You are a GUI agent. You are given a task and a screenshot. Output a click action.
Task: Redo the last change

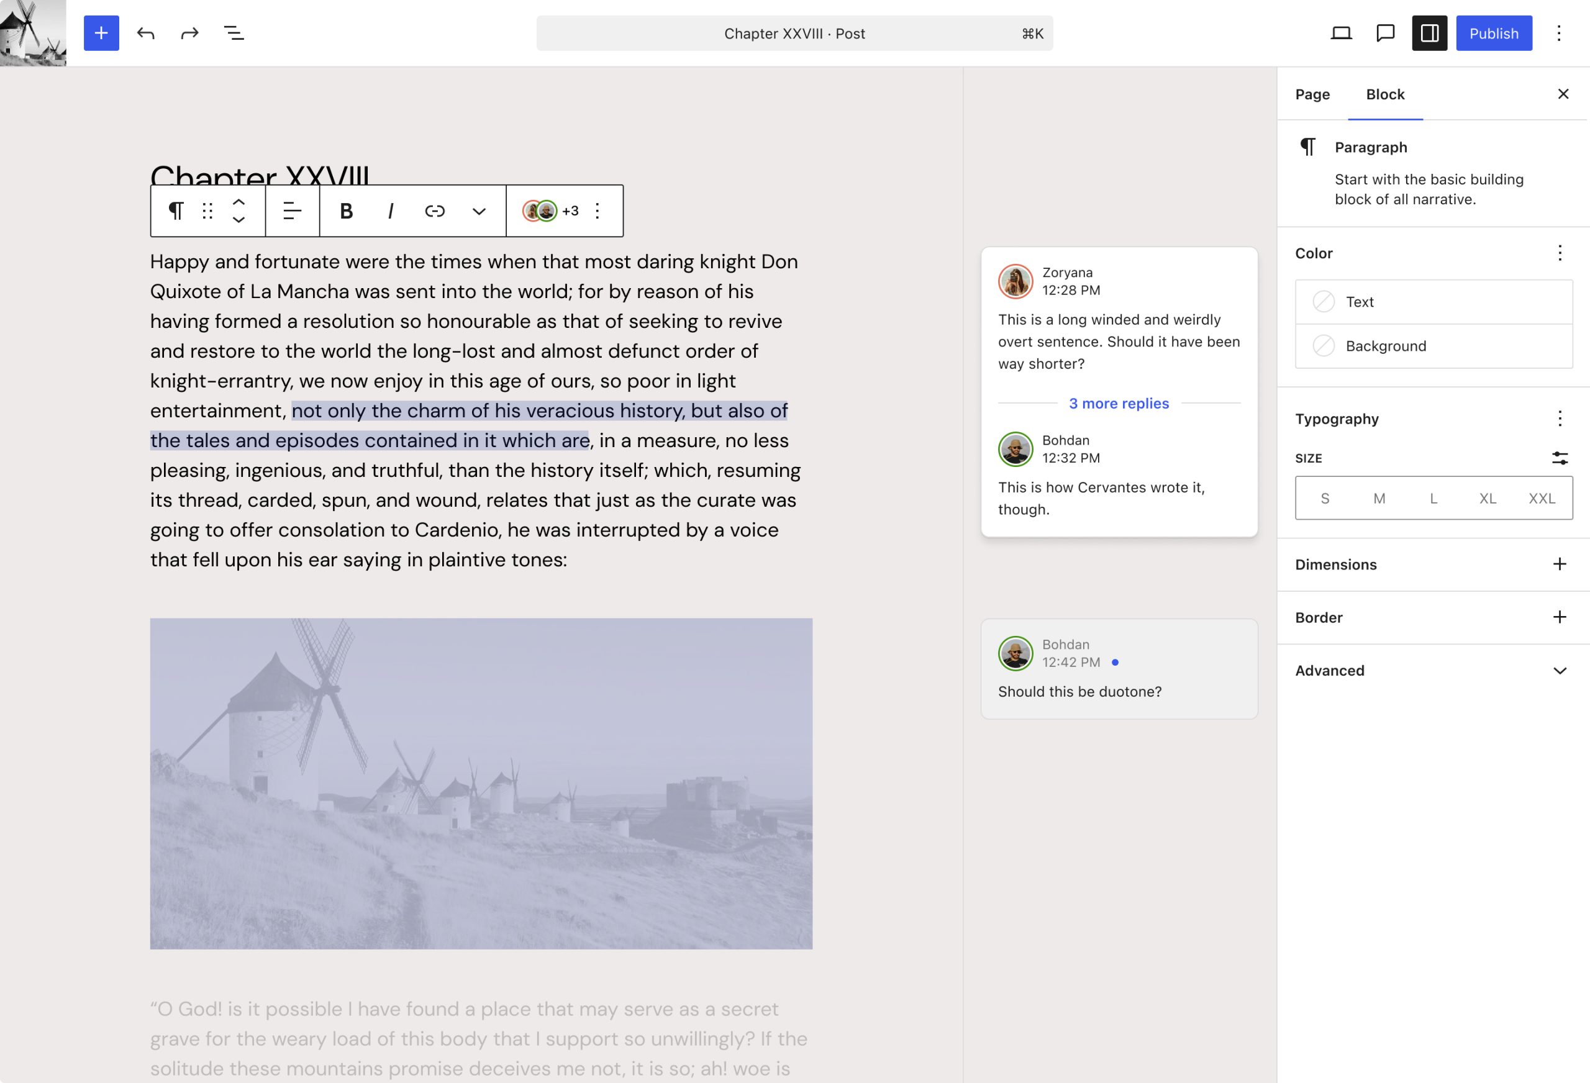[x=189, y=33]
